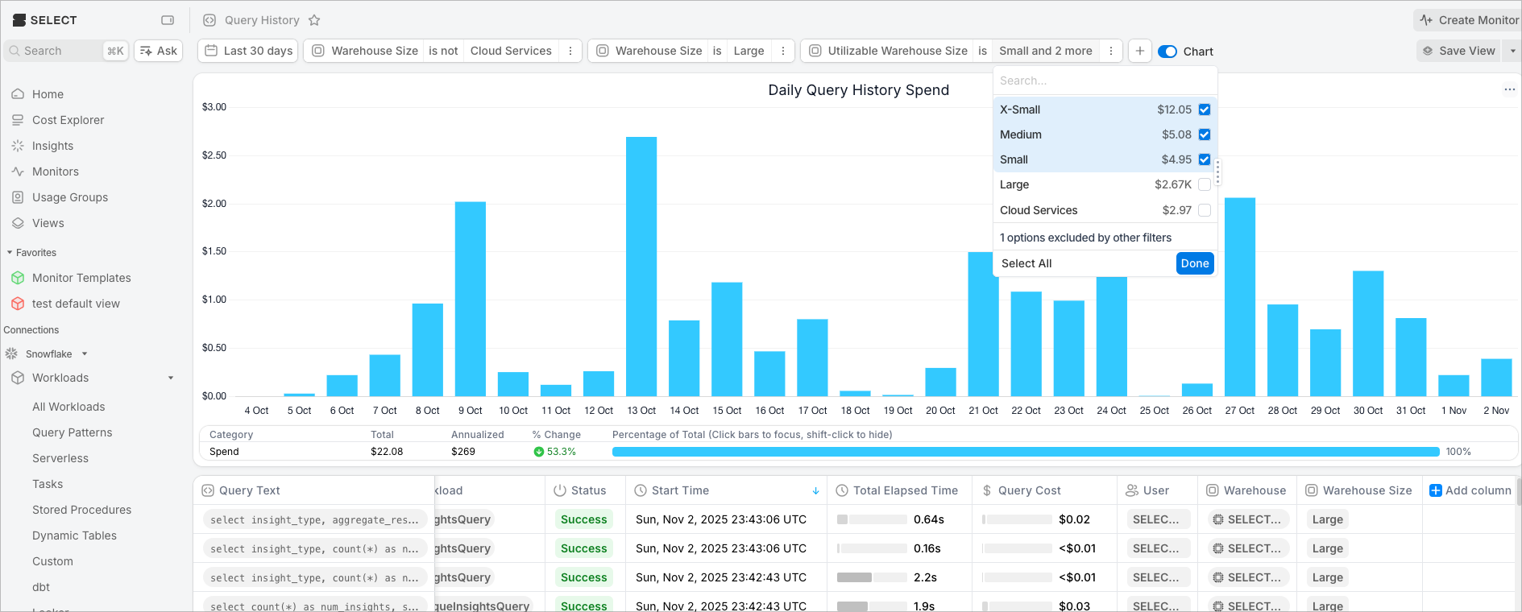Click the plus icon to add a filter

click(x=1139, y=51)
